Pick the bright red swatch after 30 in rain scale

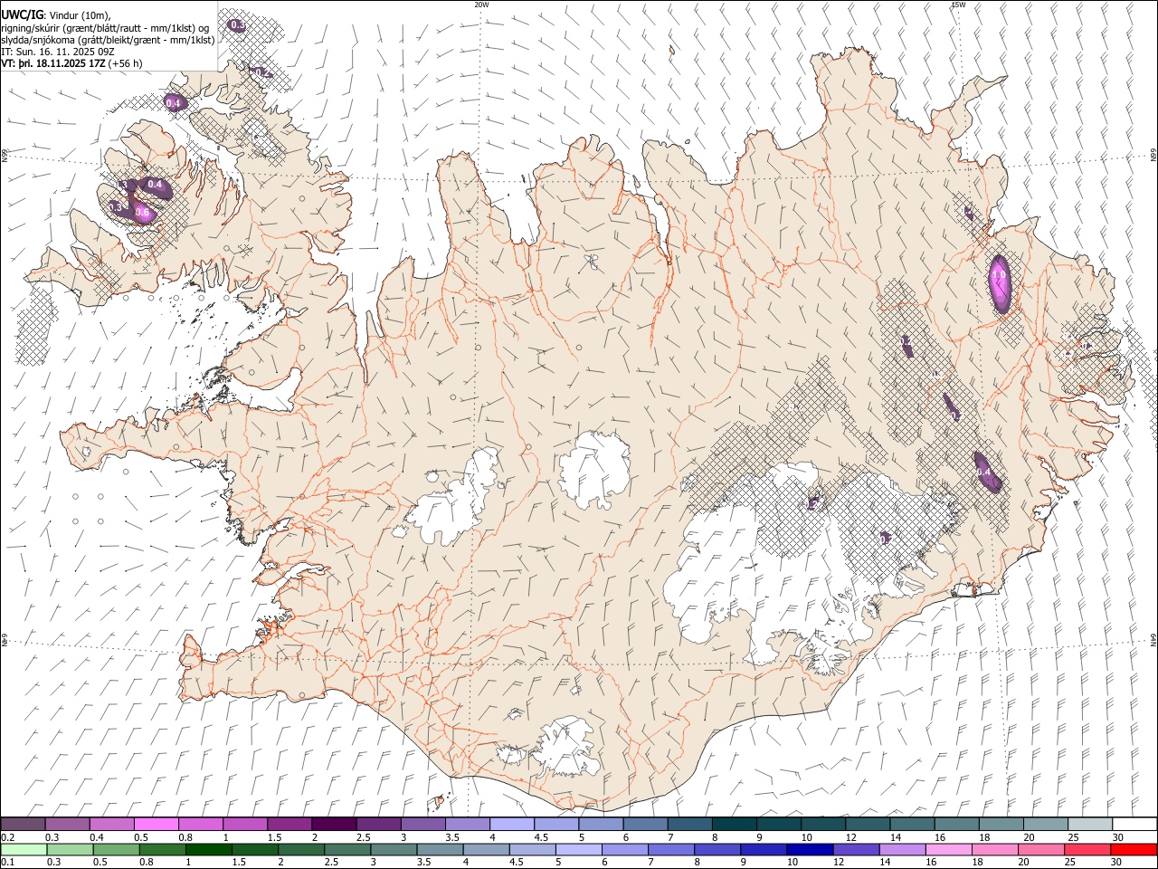[1133, 850]
